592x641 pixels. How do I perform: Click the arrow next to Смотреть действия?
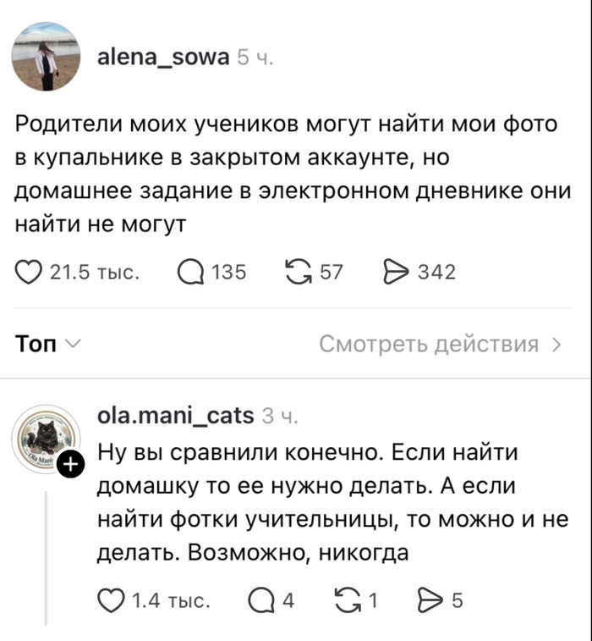(x=556, y=345)
